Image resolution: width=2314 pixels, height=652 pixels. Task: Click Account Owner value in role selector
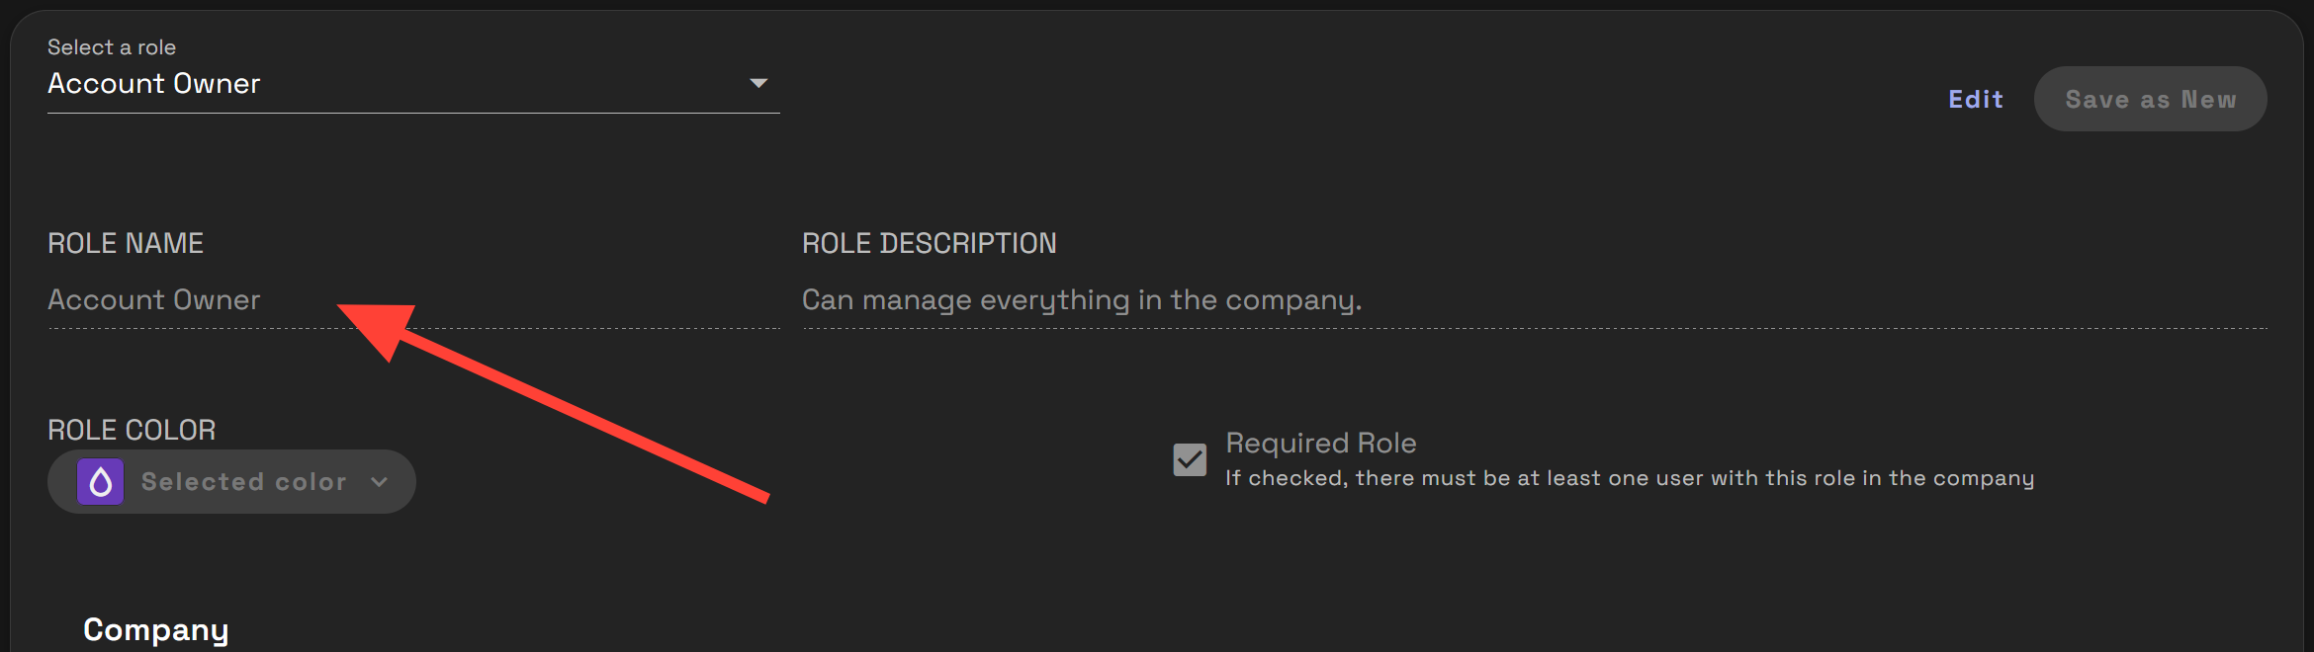pyautogui.click(x=154, y=84)
